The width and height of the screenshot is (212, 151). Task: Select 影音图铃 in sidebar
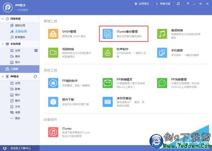point(20,37)
